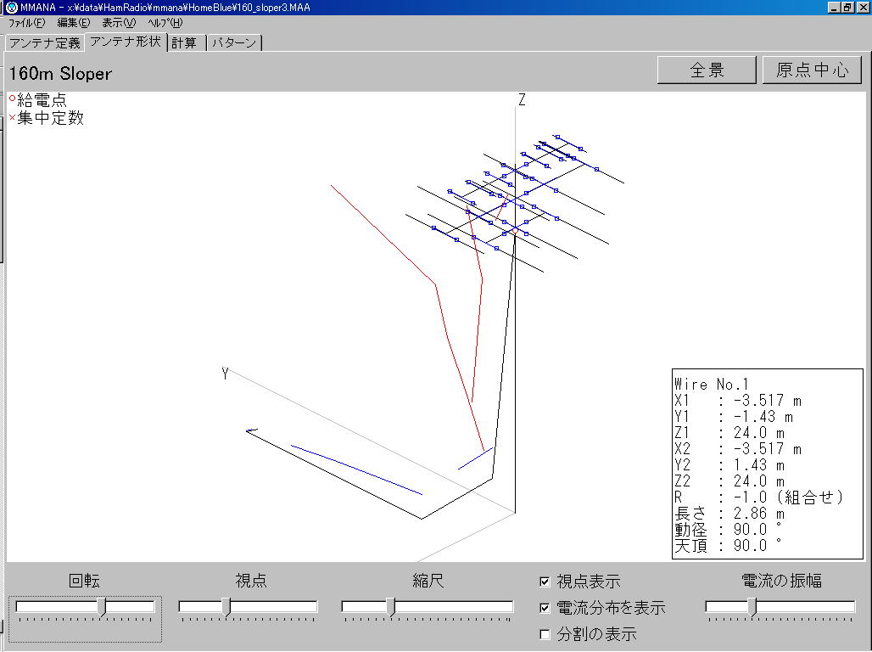Click the 原点中心 button
Viewport: 872px width, 652px height.
[x=812, y=70]
